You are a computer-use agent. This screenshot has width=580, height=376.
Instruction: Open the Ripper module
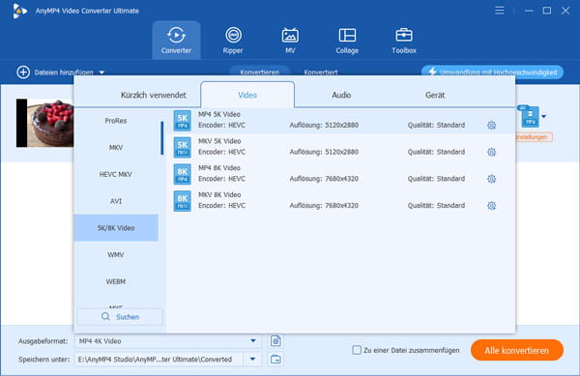(233, 40)
